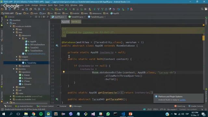The width and height of the screenshot is (208, 117).
Task: Toggle the TODO tool window
Action: coord(8,106)
